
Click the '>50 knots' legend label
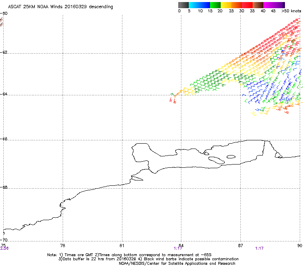click(x=291, y=11)
